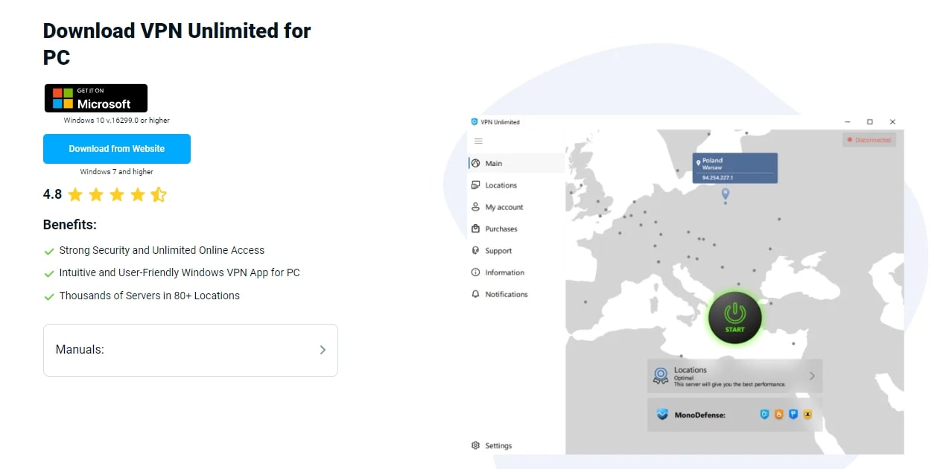949x469 pixels.
Task: Minimize the VPN Unlimited window
Action: [x=848, y=121]
